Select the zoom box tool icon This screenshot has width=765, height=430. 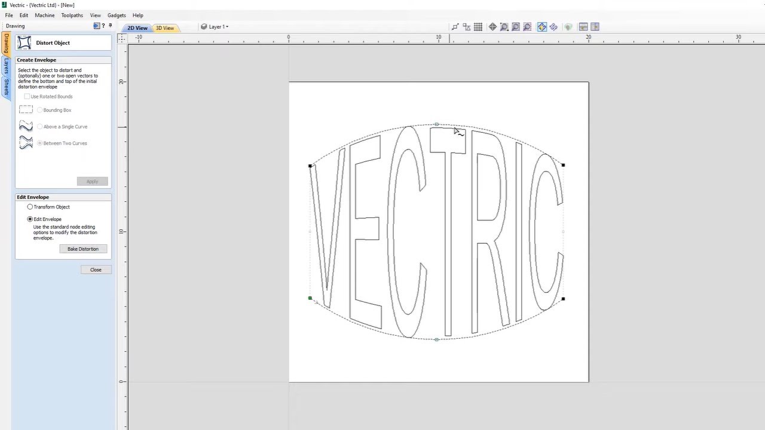pos(504,27)
